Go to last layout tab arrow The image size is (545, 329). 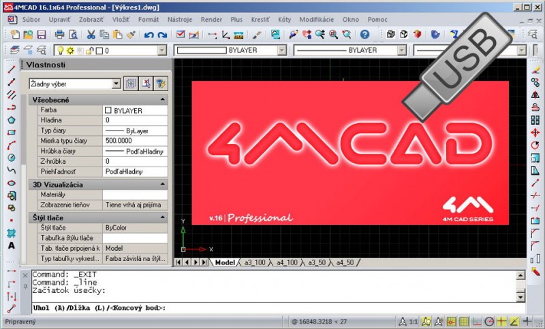204,262
